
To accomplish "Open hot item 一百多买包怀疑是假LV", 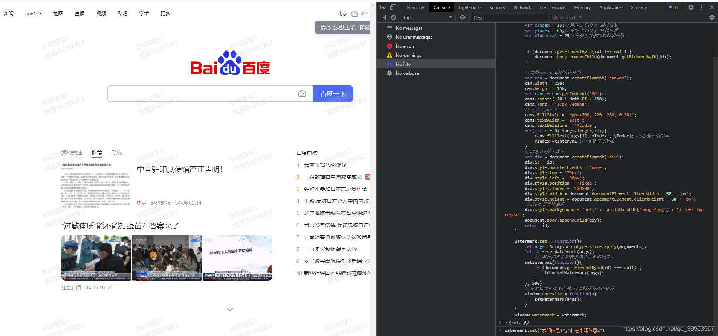I will 331,249.
